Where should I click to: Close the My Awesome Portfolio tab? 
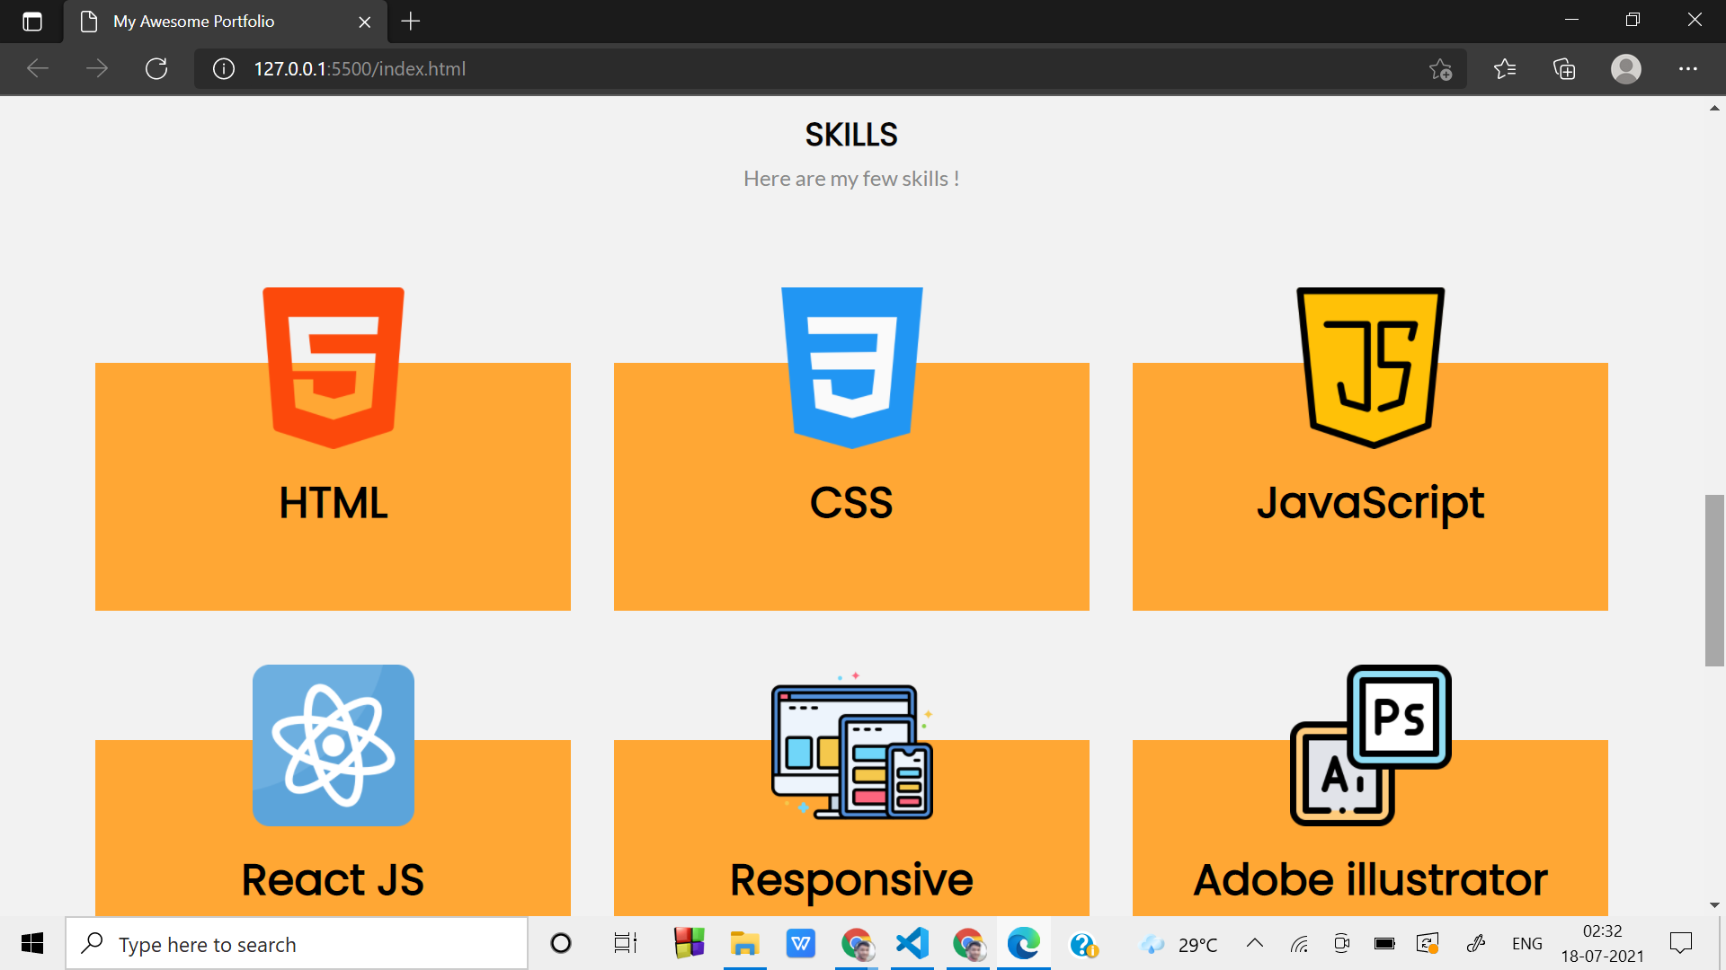pos(365,22)
